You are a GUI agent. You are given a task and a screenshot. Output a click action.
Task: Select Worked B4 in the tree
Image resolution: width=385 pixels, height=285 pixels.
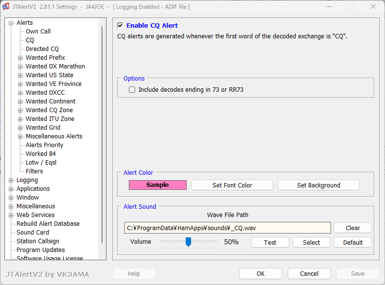click(41, 154)
